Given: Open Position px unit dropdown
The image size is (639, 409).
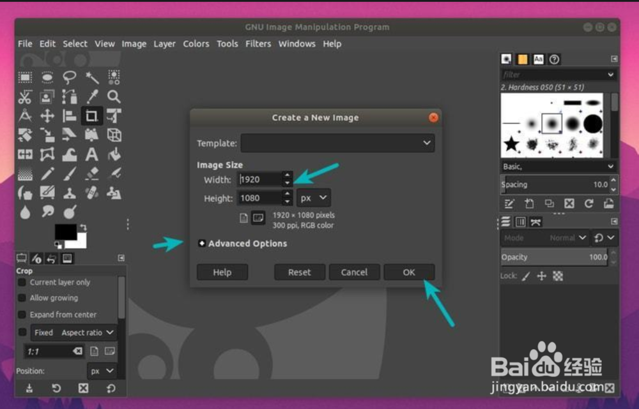Looking at the screenshot, I should (102, 371).
